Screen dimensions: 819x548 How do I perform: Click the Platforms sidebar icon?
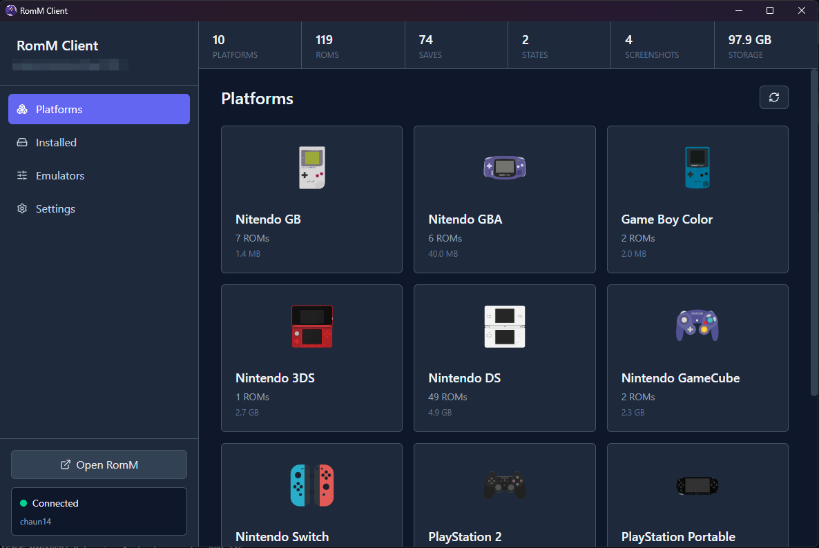pos(22,109)
